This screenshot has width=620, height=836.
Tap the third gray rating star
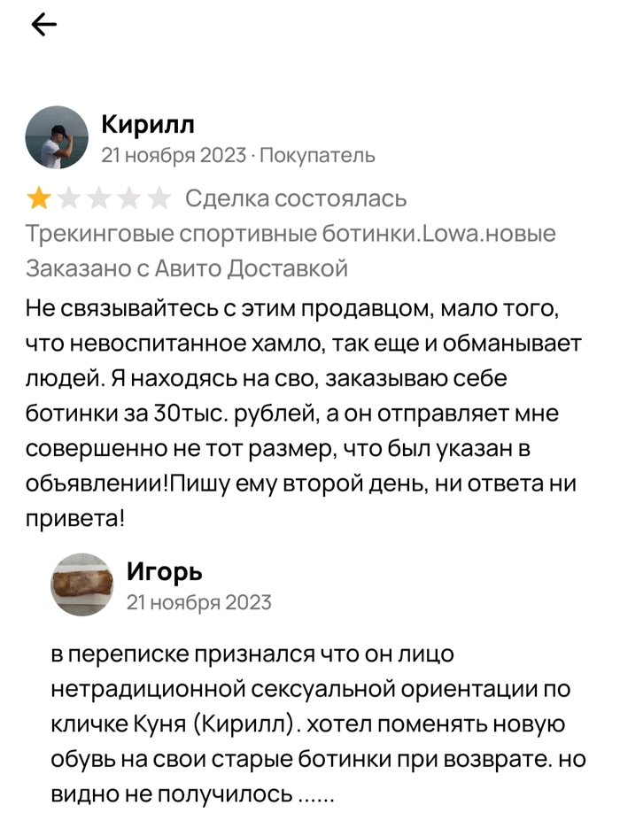(x=99, y=198)
